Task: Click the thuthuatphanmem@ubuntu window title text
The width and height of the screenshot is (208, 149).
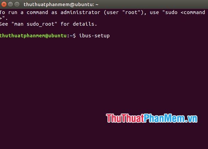Action: (x=59, y=5)
